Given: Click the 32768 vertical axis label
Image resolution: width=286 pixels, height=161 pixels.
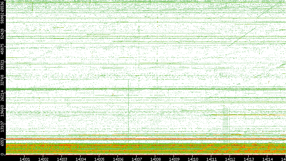Looking at the screenshot, I should (x=3, y=81).
